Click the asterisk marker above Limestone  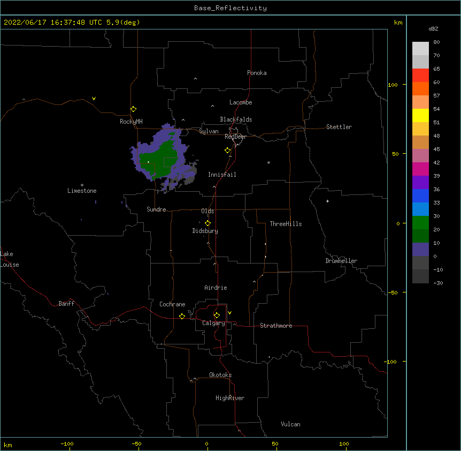coord(82,185)
